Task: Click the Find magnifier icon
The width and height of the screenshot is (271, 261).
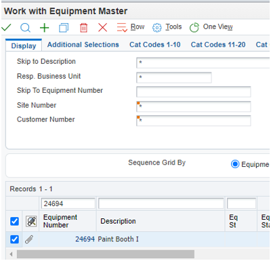Action: click(25, 28)
